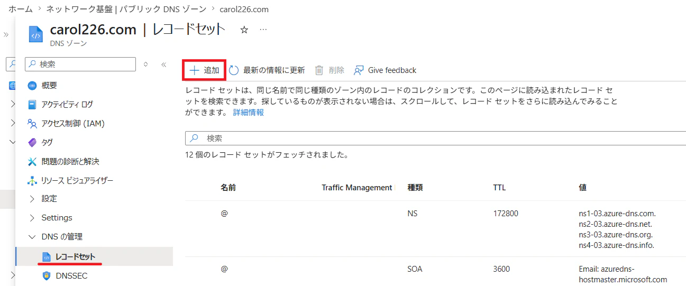Viewport: 686px width, 286px height.
Task: Open アクセス制御 (IAM)
Action: [x=73, y=124]
